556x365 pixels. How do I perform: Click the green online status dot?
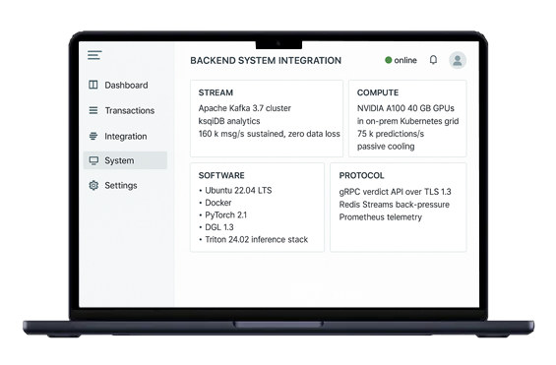click(x=389, y=60)
